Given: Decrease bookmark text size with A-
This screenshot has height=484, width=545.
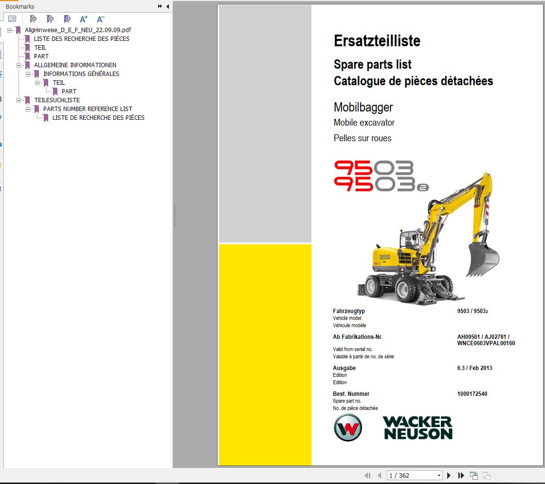Looking at the screenshot, I should tap(100, 19).
